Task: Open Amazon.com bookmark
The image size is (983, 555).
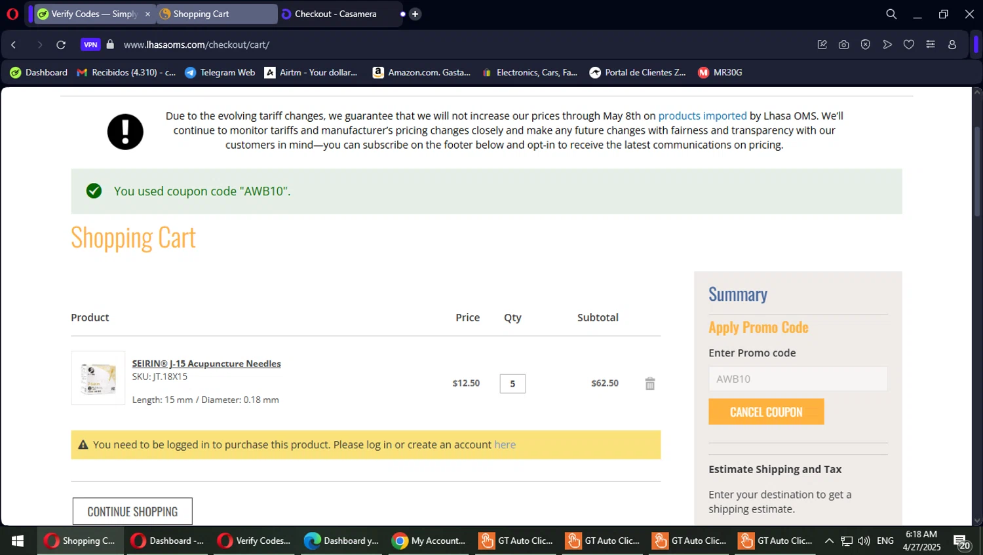Action: pos(421,73)
